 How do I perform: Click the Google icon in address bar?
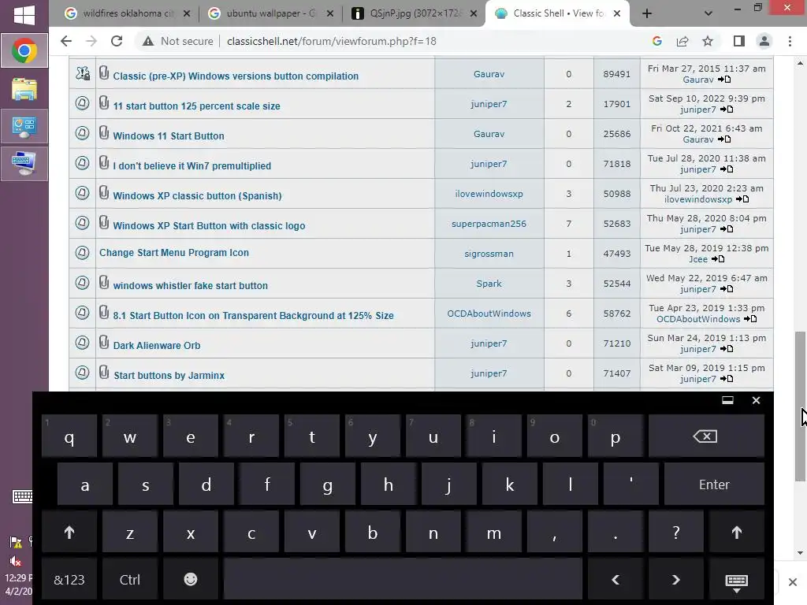point(656,41)
